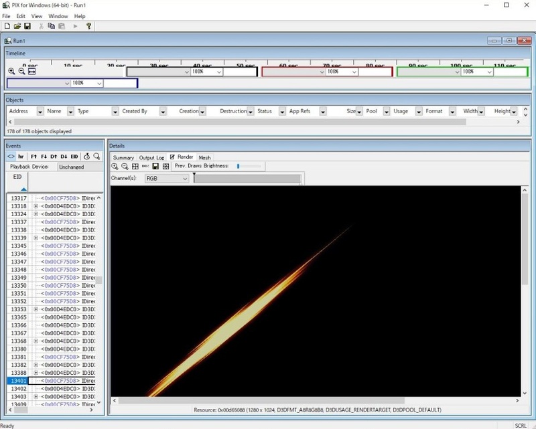Open Help question mark icon
This screenshot has height=429, width=536.
tap(88, 26)
